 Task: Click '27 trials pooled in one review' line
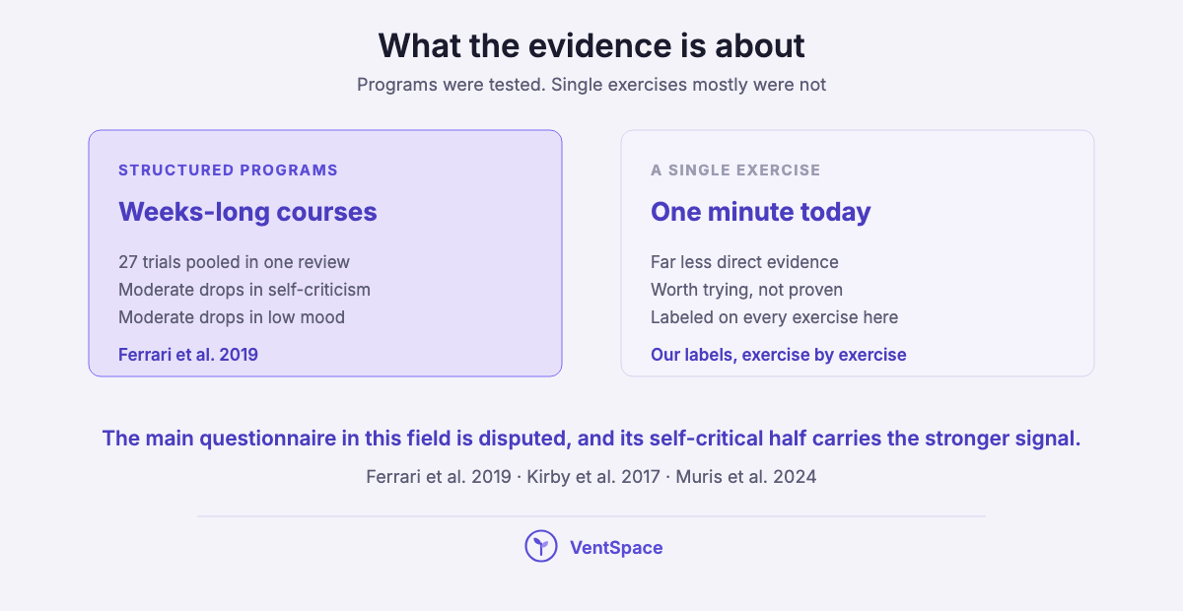pos(235,262)
